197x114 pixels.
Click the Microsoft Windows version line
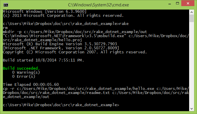pyautogui.click(x=45, y=12)
